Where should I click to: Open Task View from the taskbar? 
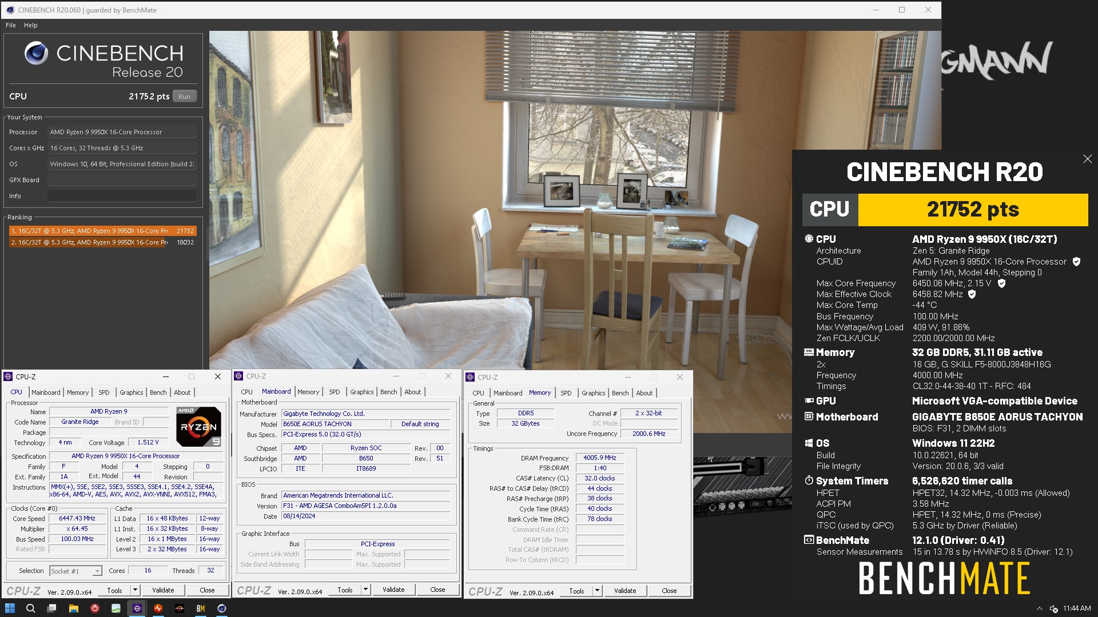[x=52, y=608]
